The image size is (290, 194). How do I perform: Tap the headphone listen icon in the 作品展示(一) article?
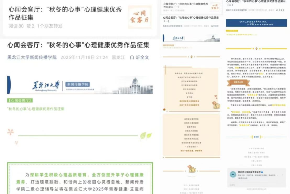click(x=211, y=26)
